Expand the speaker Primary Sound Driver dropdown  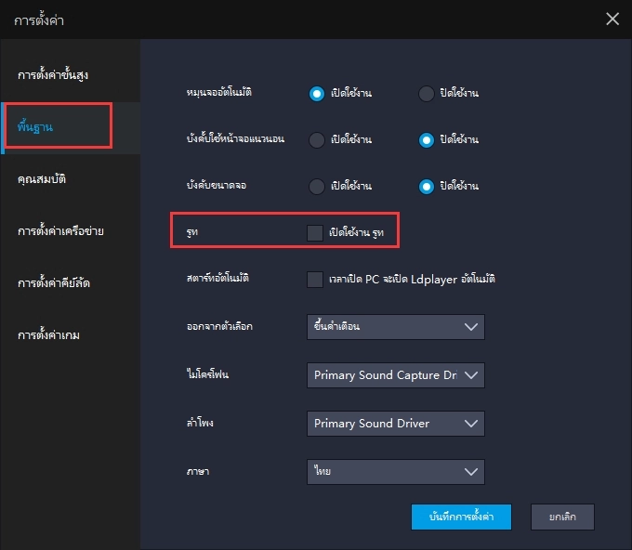pyautogui.click(x=395, y=424)
